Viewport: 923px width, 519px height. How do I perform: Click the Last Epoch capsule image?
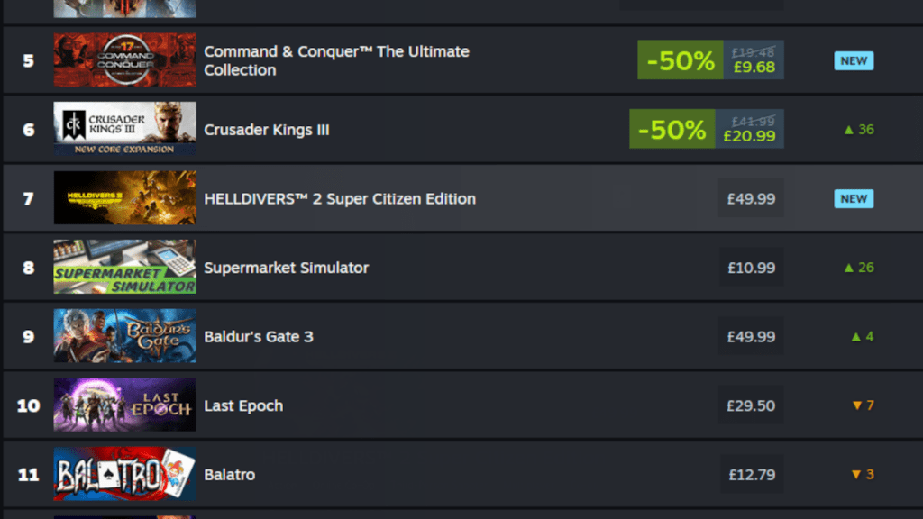coord(123,405)
